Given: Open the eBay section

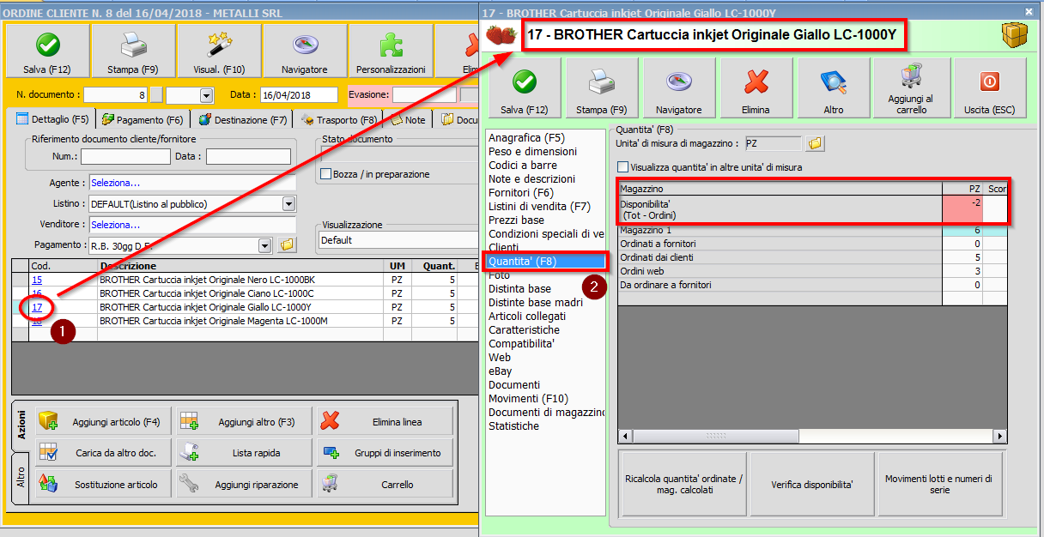Looking at the screenshot, I should point(501,371).
